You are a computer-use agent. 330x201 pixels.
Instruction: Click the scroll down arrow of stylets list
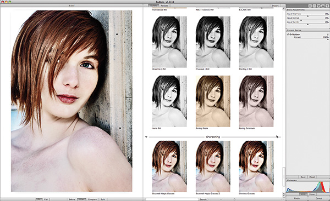coord(284,196)
